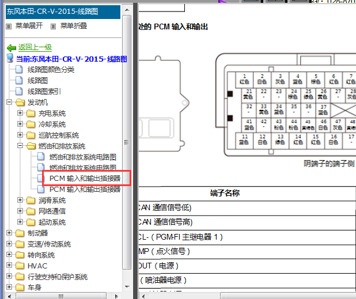The width and height of the screenshot is (356, 299).
Task: Collapse the 发动机 folder
Action: click(9, 102)
